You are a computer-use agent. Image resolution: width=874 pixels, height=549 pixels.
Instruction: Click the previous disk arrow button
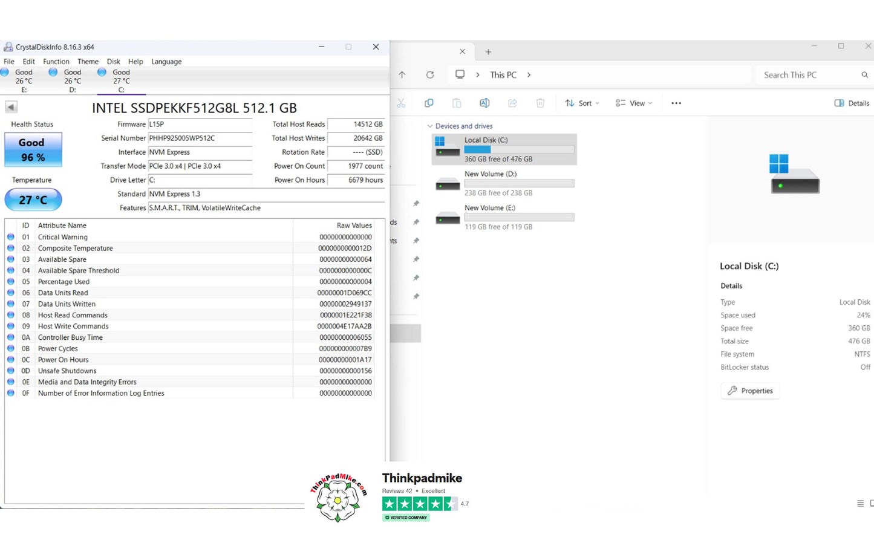pyautogui.click(x=11, y=108)
